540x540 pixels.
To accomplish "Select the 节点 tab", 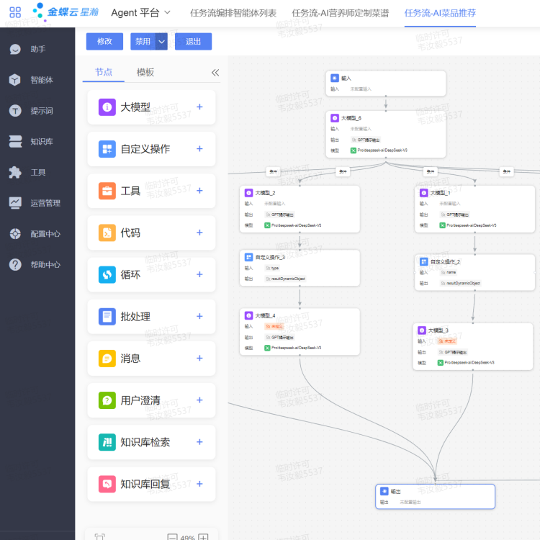I will [x=104, y=72].
